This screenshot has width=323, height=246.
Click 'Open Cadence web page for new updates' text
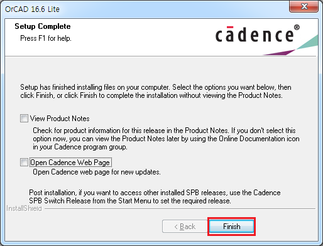point(97,172)
